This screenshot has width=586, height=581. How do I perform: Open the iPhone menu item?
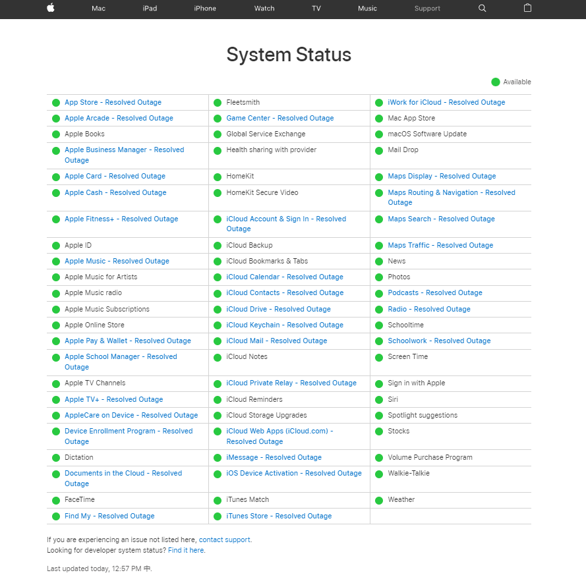(x=205, y=8)
